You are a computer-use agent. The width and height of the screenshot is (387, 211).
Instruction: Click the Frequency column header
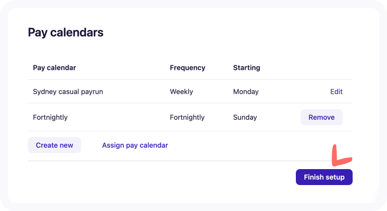click(187, 68)
